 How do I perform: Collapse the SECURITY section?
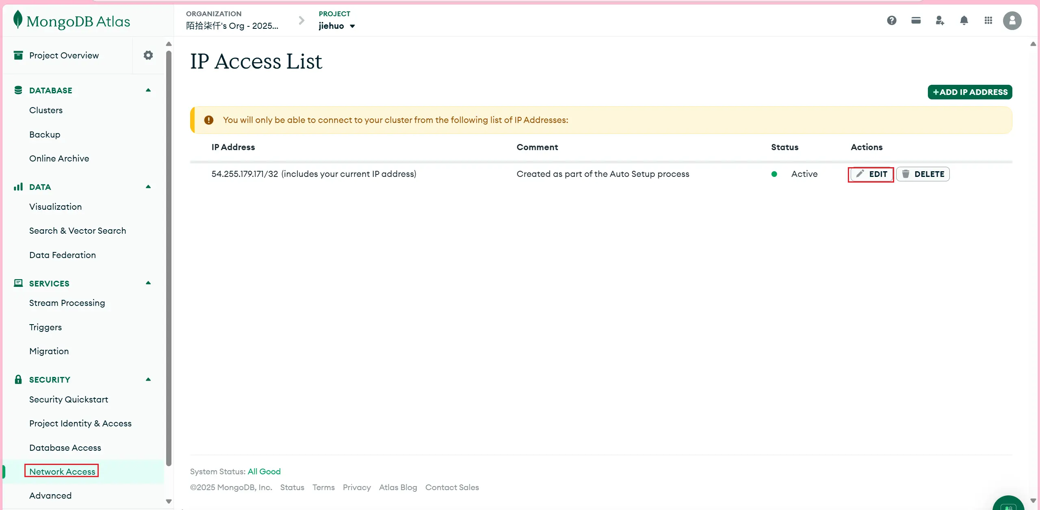coord(148,379)
